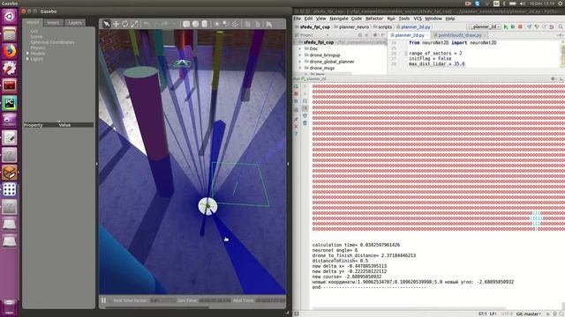Click the undo arrow in Gazebo toolbar
The image size is (565, 317).
[147, 24]
